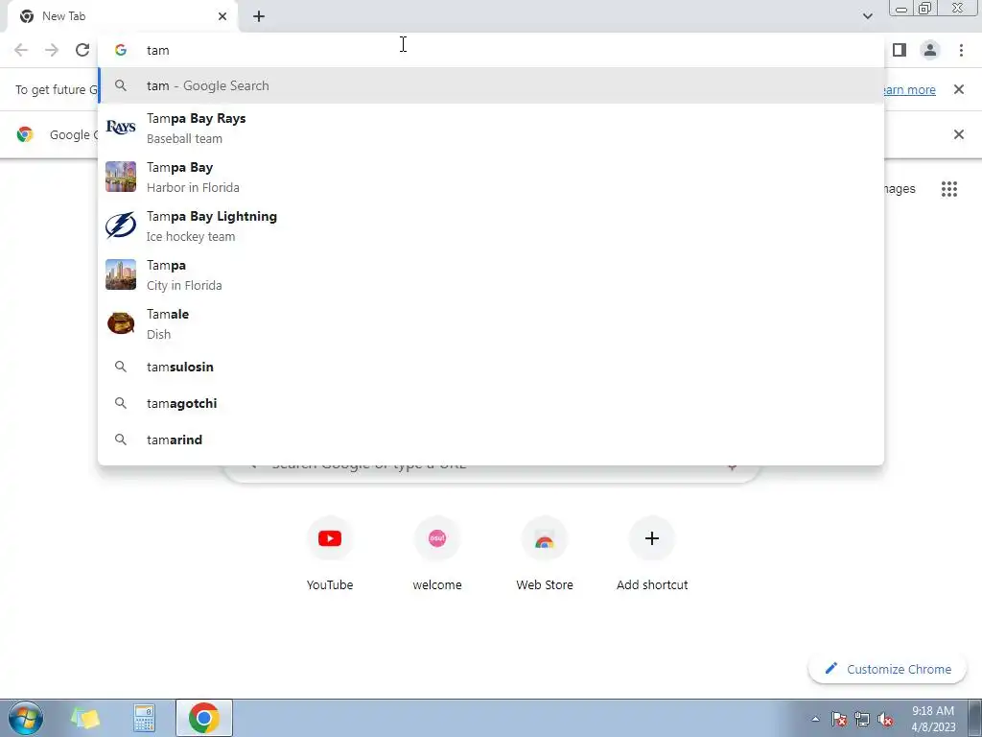Image resolution: width=982 pixels, height=737 pixels.
Task: Click the muted speaker volume icon
Action: coord(885,720)
